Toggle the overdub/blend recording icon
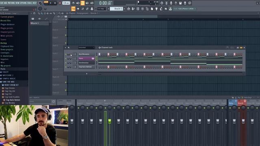Screen dimensions: 260x146 click(x=87, y=3)
